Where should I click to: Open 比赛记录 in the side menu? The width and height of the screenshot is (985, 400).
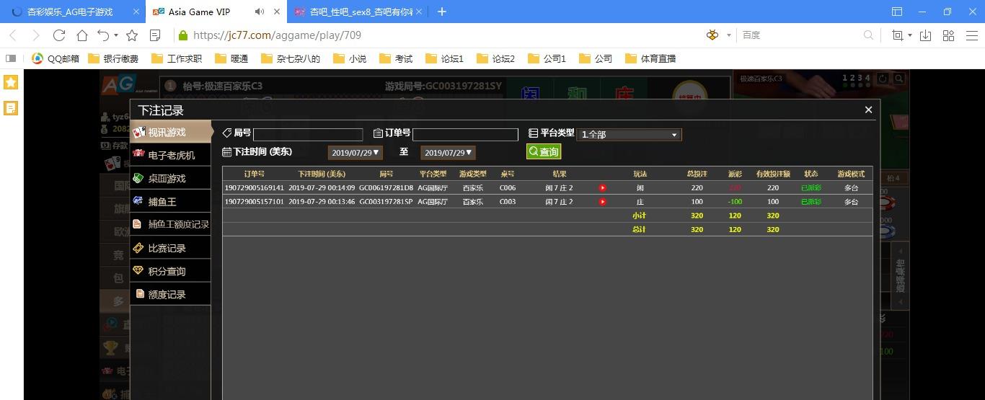coord(170,248)
